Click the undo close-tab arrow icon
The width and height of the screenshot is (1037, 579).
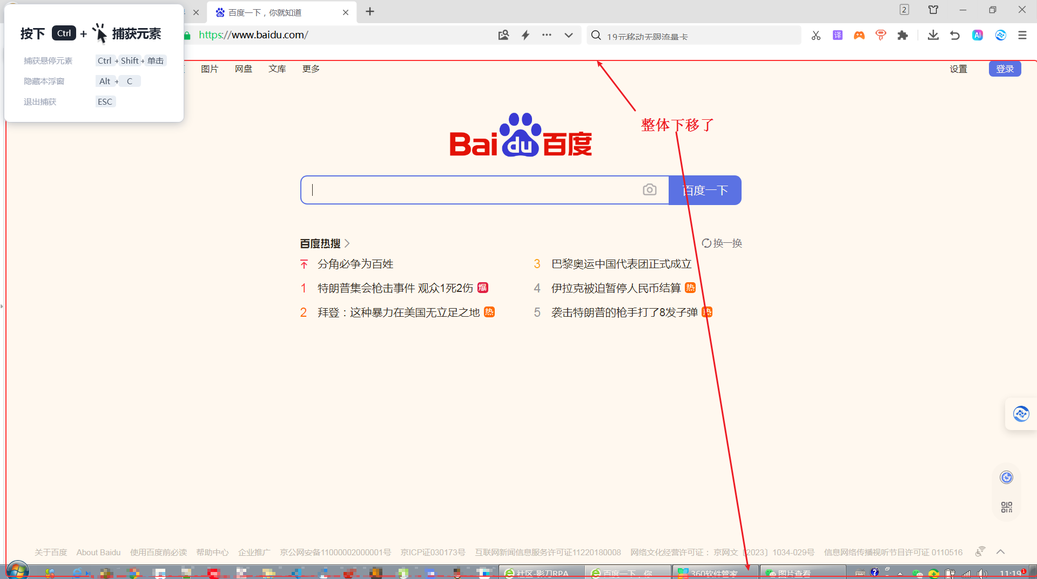[955, 36]
